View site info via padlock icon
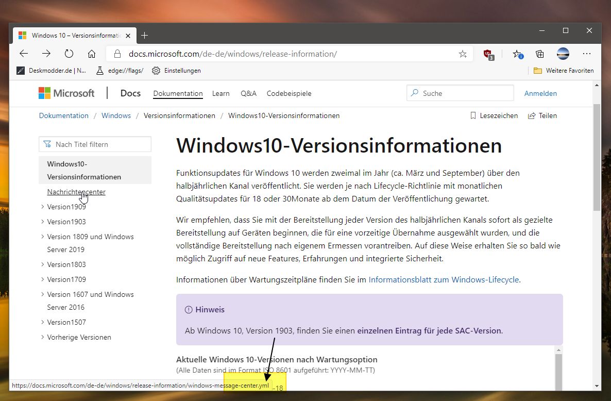Image resolution: width=611 pixels, height=401 pixels. click(x=117, y=54)
